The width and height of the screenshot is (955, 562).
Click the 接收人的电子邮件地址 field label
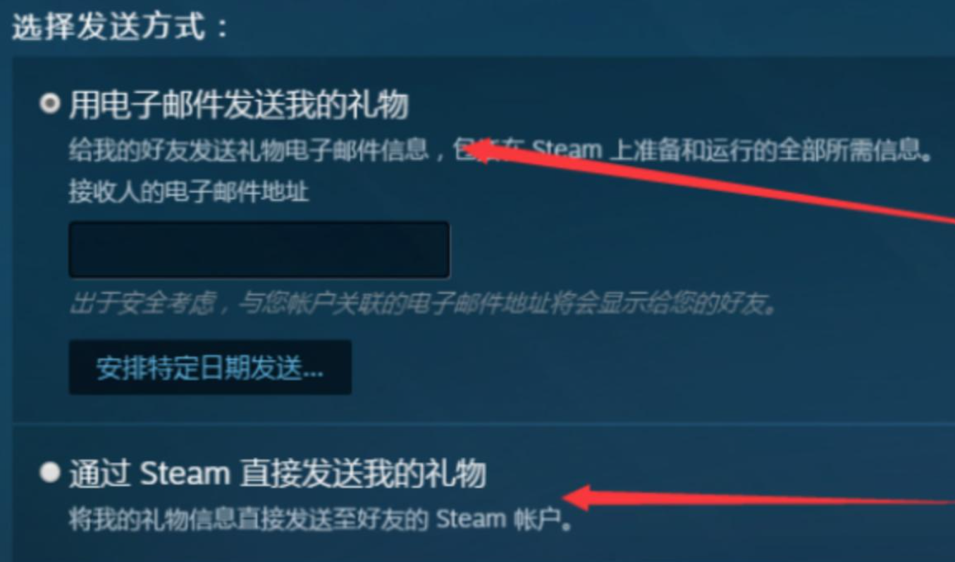(x=189, y=192)
